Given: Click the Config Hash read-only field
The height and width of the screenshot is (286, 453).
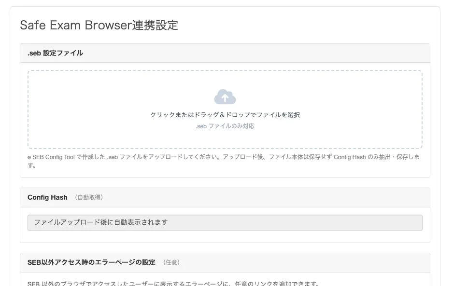Looking at the screenshot, I should 225,222.
